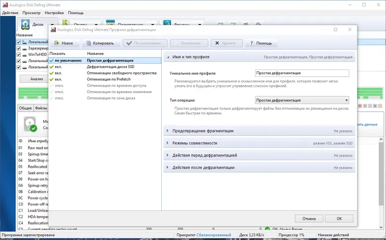Click the drive icon of the Зарезервир row
The height and width of the screenshot is (240, 386).
click(x=25, y=49)
